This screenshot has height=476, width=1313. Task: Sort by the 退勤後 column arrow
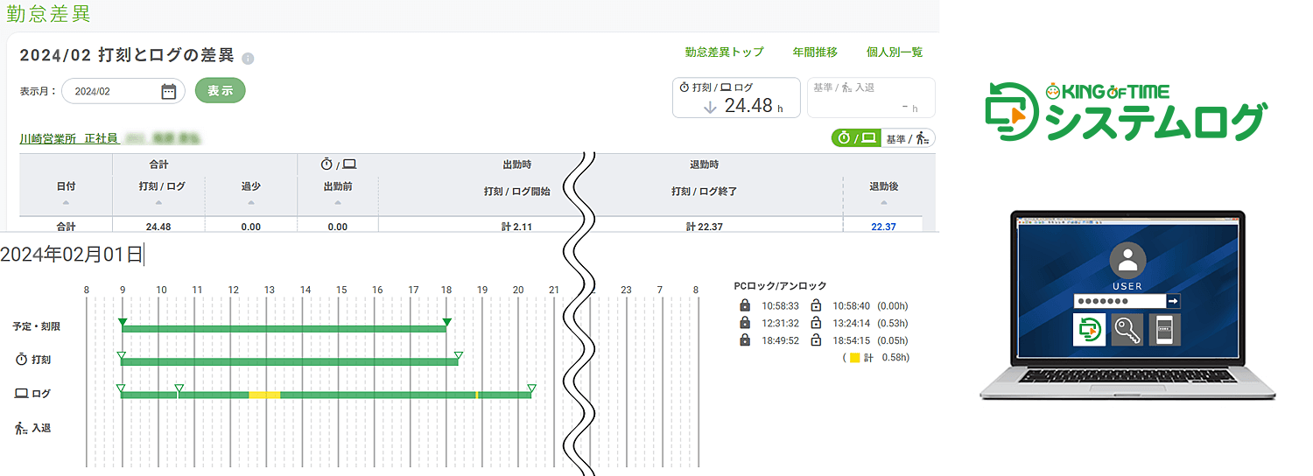[x=883, y=203]
